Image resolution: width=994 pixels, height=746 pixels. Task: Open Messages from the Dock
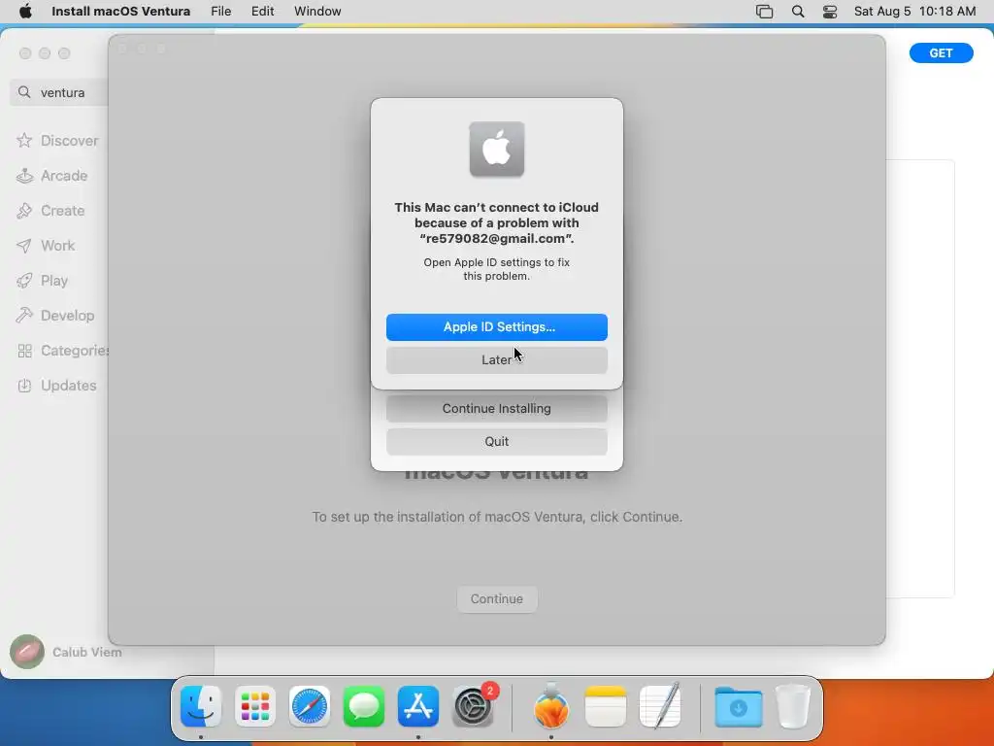tap(364, 707)
